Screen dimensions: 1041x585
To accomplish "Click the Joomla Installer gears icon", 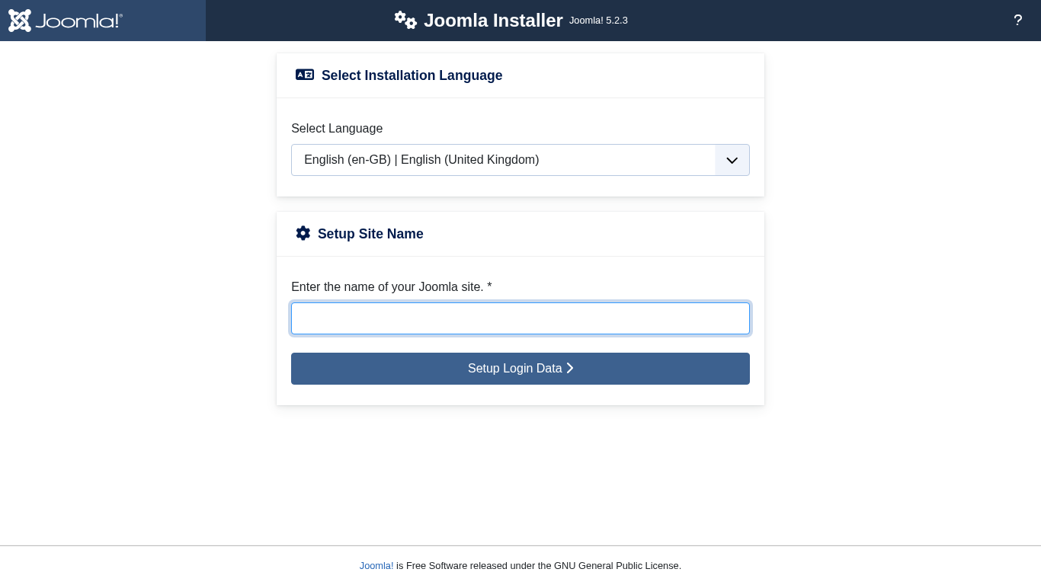I will click(x=405, y=21).
